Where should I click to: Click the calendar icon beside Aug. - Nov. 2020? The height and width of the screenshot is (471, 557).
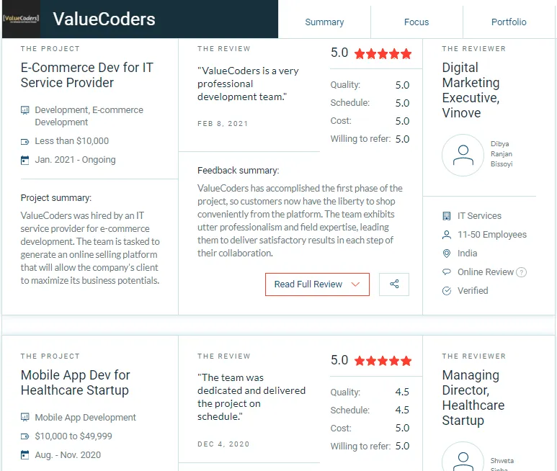(25, 454)
